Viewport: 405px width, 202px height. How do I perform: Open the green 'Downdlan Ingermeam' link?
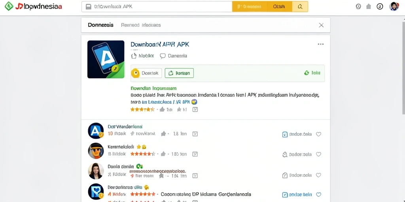[153, 88]
